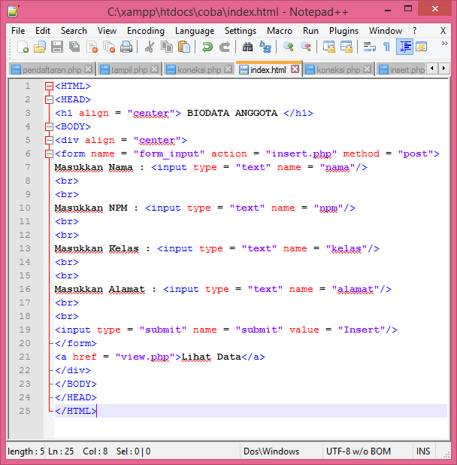
Task: Click the UTF-8 w/o BOM status entry
Action: [359, 451]
